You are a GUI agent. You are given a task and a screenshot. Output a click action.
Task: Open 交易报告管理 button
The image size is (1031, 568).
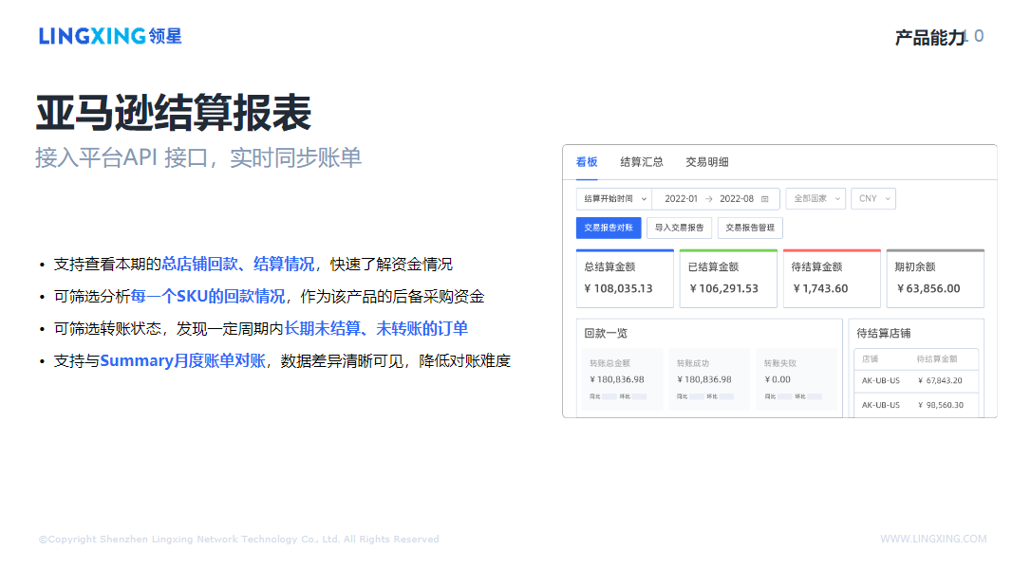point(750,228)
